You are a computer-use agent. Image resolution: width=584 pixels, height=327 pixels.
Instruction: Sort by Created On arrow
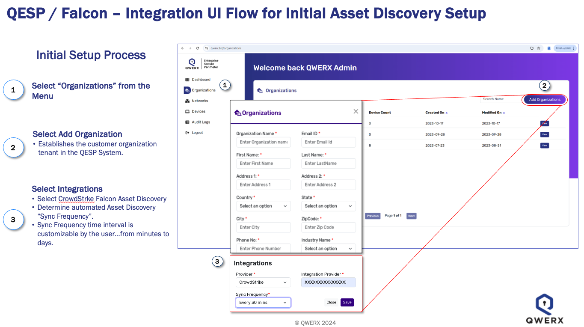tap(447, 113)
